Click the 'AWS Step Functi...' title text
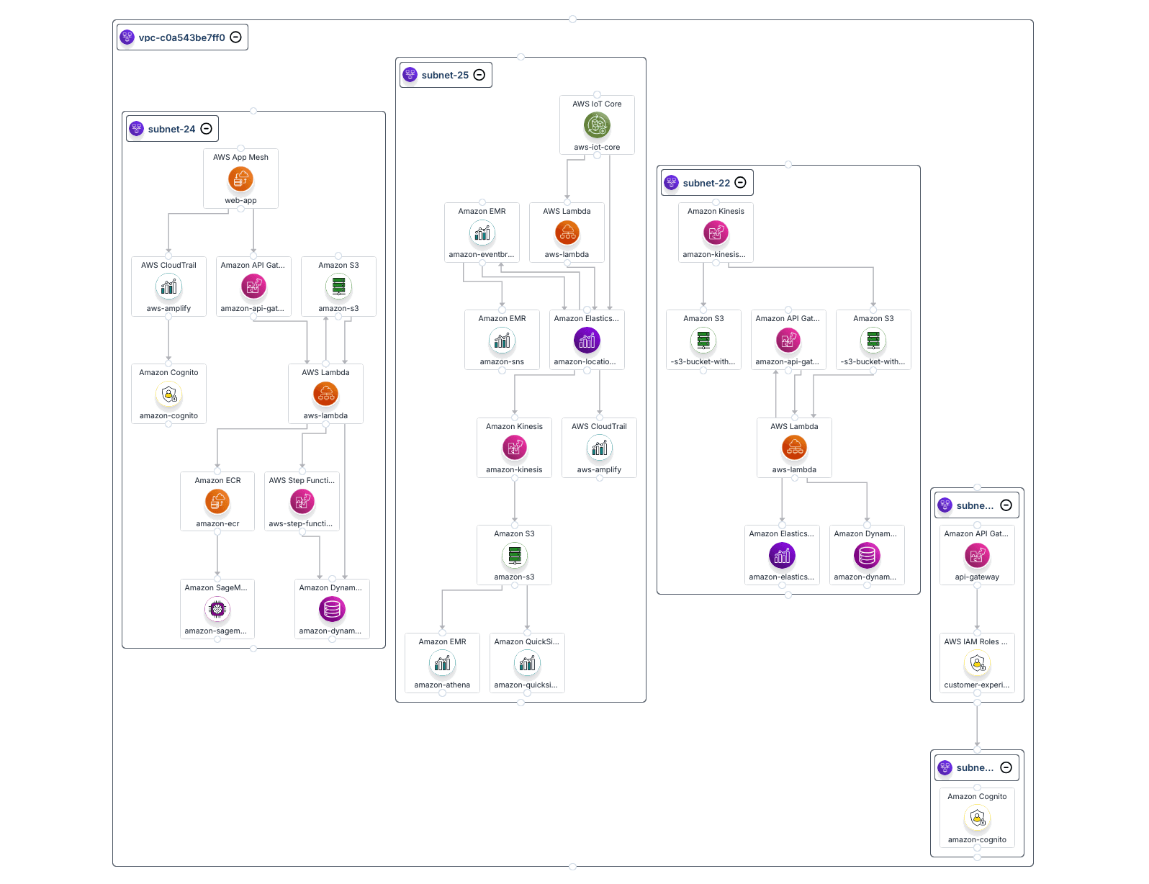This screenshot has height=884, width=1149. (x=302, y=480)
